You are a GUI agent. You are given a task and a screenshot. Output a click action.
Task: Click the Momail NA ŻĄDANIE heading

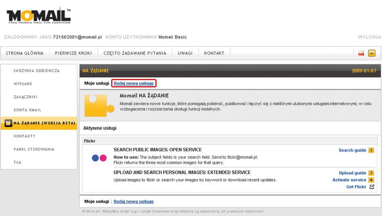pyautogui.click(x=144, y=95)
